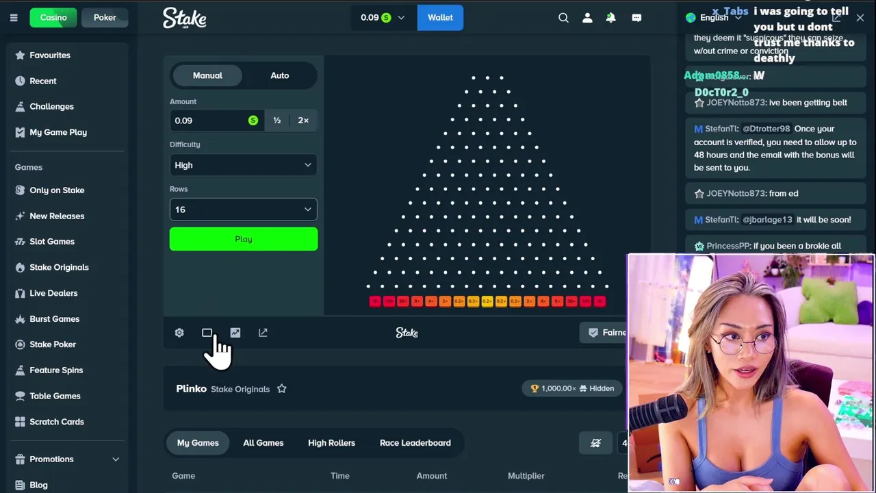The height and width of the screenshot is (493, 876).
Task: Select Auto betting mode
Action: click(279, 75)
